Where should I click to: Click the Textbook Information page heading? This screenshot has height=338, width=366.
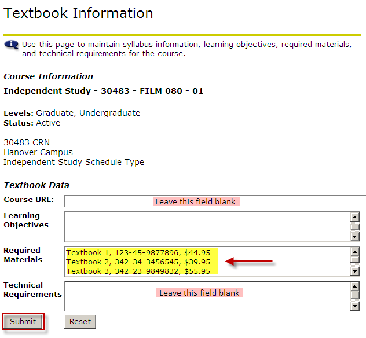[79, 13]
